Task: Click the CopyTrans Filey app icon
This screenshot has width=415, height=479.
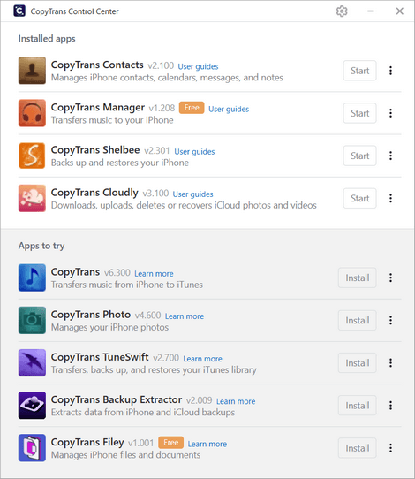Action: pos(32,448)
